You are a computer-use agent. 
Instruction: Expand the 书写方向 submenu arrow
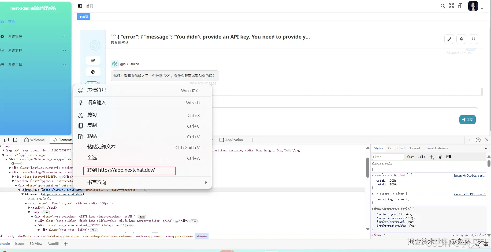(x=206, y=183)
